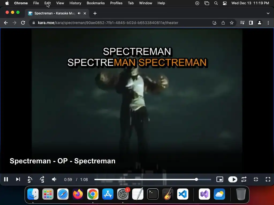The width and height of the screenshot is (274, 205).
Task: Open Chrome profile avatar menu
Action: pyautogui.click(x=260, y=23)
